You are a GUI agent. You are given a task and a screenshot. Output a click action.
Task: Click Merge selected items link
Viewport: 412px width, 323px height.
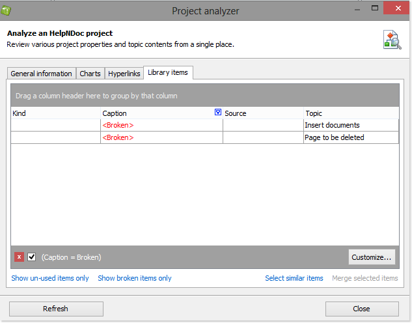click(365, 278)
